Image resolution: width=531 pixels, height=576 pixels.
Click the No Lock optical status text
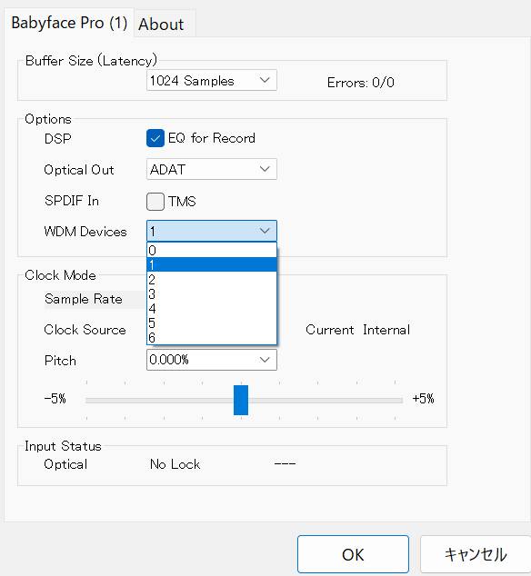coord(175,464)
